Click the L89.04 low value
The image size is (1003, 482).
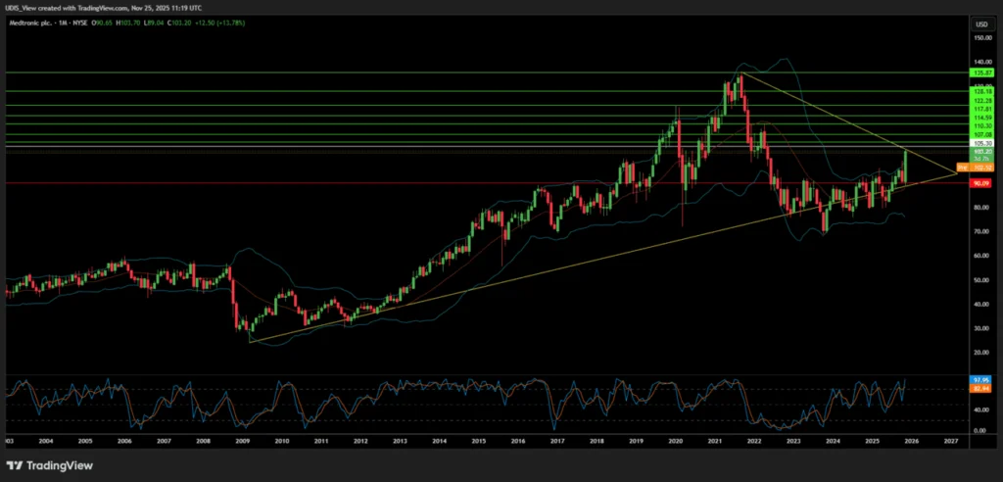[152, 24]
